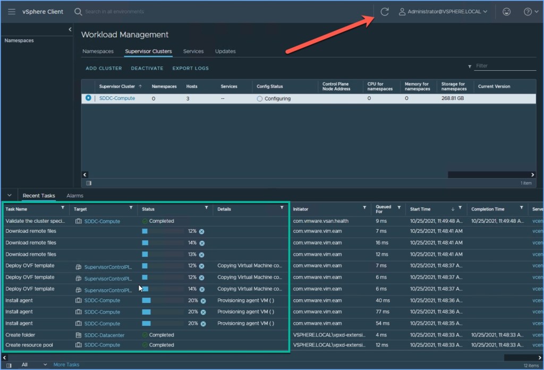Switch to the Namespaces tab
Screen dimensions: 544x370
click(98, 52)
